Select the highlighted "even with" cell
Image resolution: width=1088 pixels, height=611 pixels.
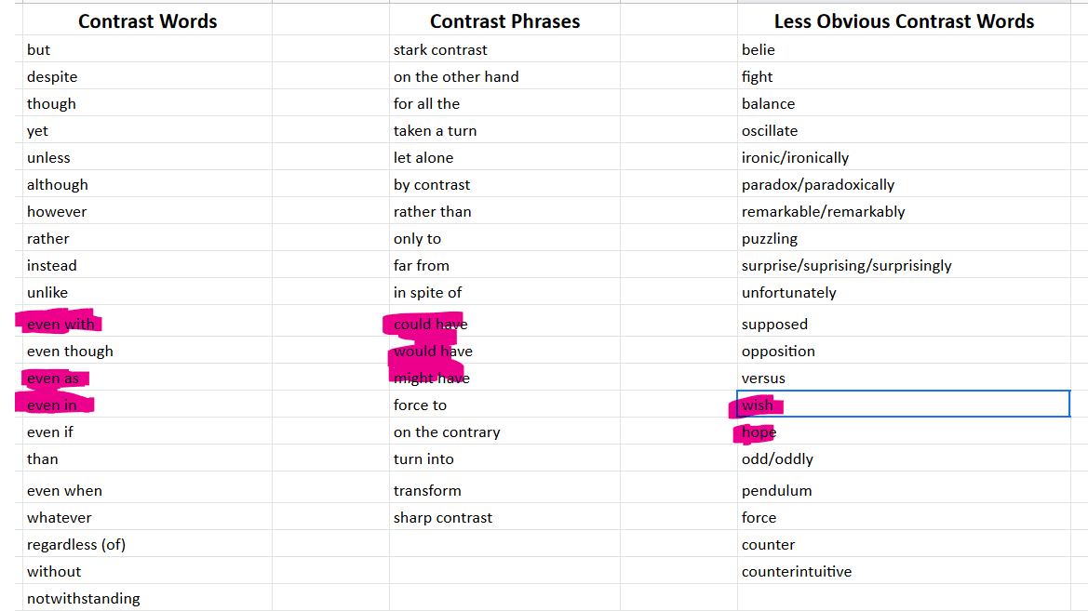click(60, 325)
